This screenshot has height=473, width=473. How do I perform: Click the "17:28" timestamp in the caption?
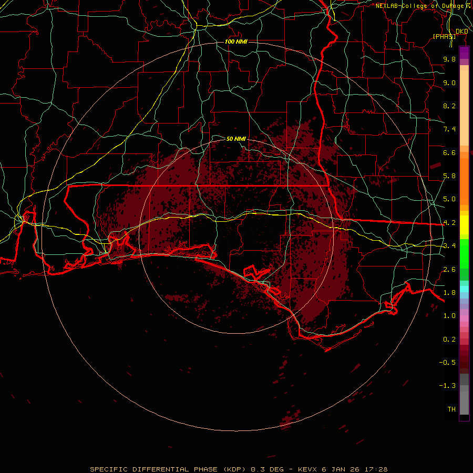[376, 469]
